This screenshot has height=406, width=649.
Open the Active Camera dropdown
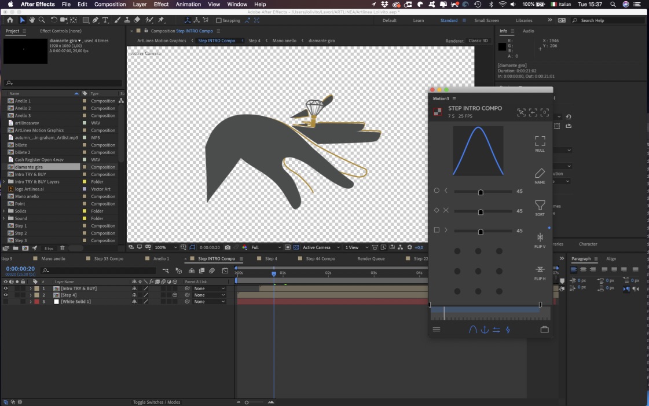(x=321, y=247)
